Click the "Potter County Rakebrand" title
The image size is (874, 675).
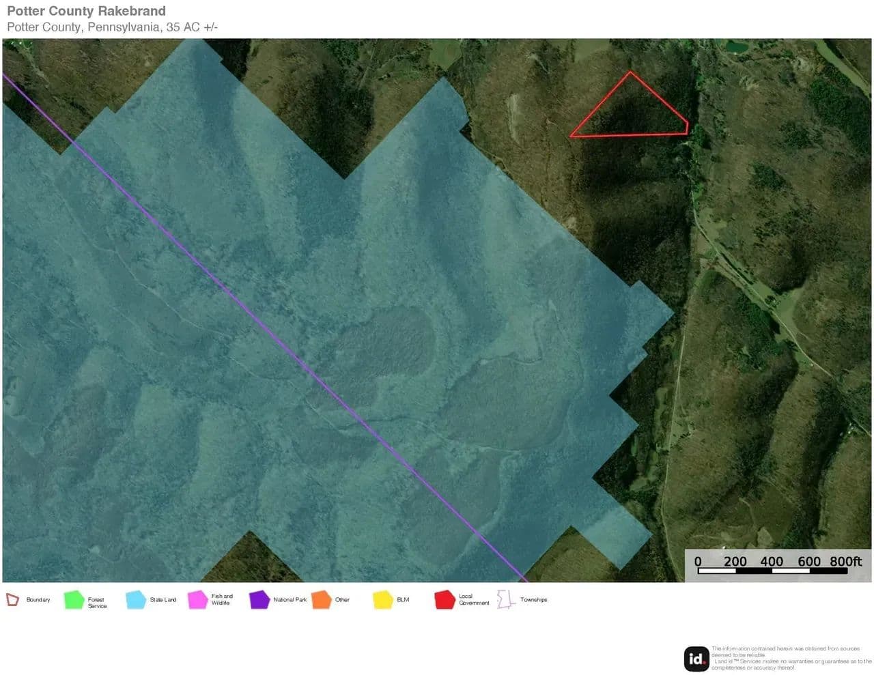pyautogui.click(x=86, y=11)
